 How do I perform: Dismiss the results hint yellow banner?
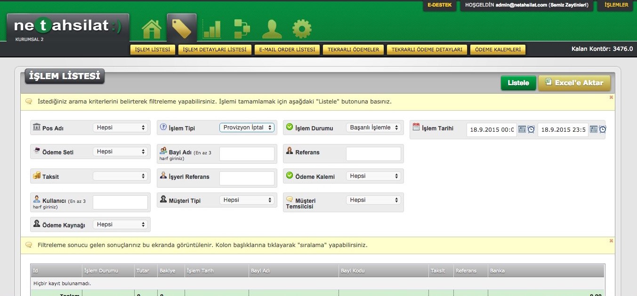click(611, 241)
